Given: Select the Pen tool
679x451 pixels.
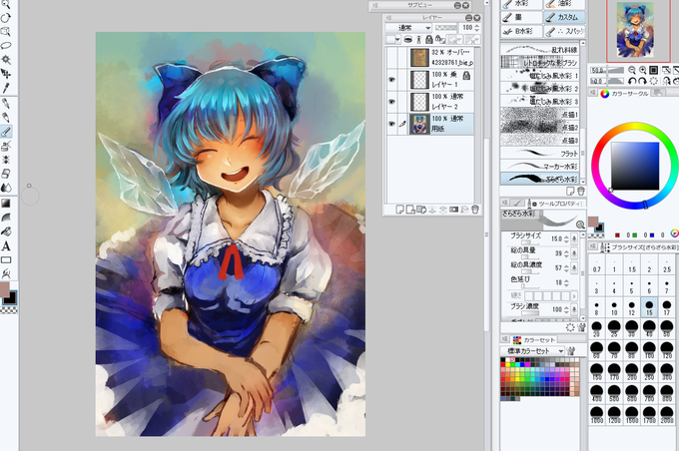Looking at the screenshot, I should [x=6, y=104].
